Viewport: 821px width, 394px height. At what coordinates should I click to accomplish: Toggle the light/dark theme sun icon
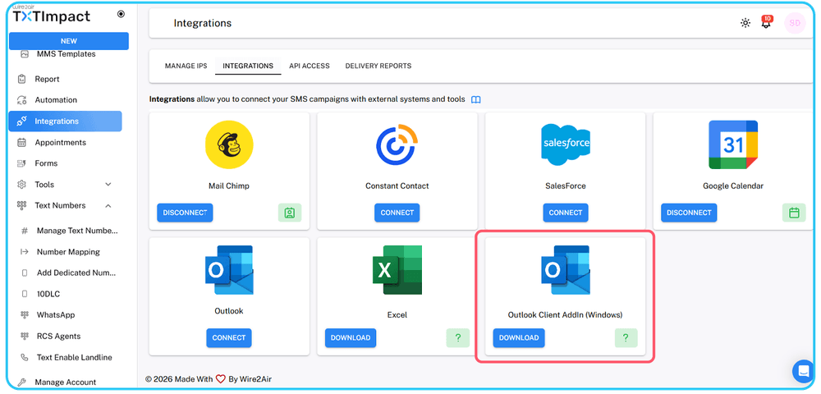click(x=745, y=23)
